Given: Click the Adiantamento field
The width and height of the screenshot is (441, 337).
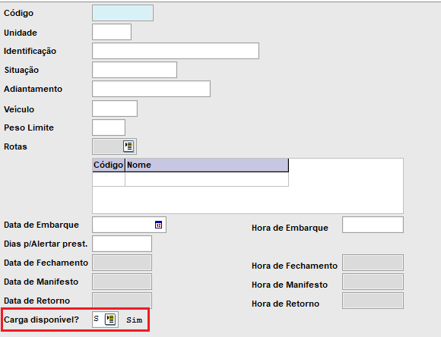Looking at the screenshot, I should [151, 89].
